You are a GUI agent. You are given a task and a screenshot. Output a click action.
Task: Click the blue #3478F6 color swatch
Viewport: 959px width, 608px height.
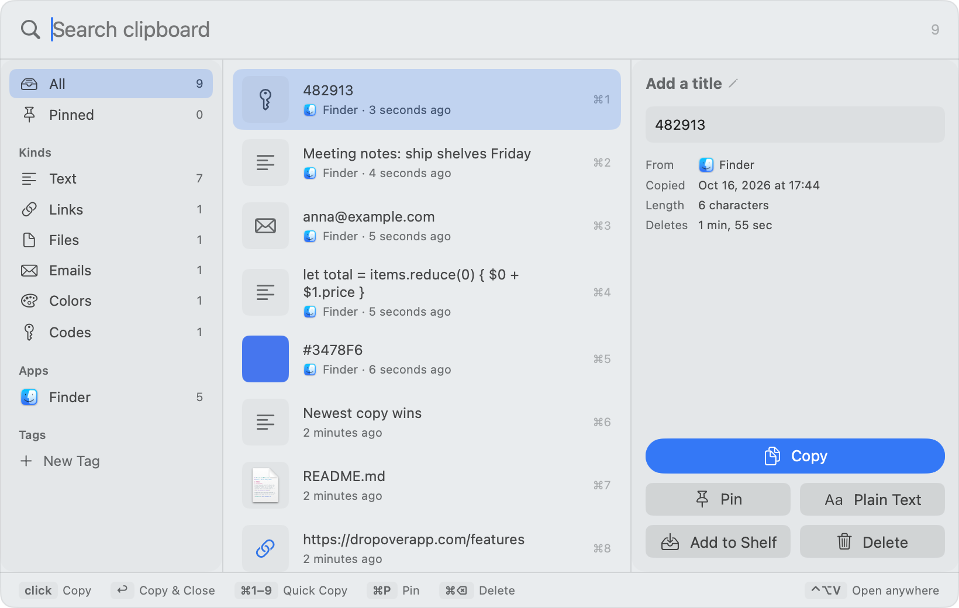click(x=265, y=359)
